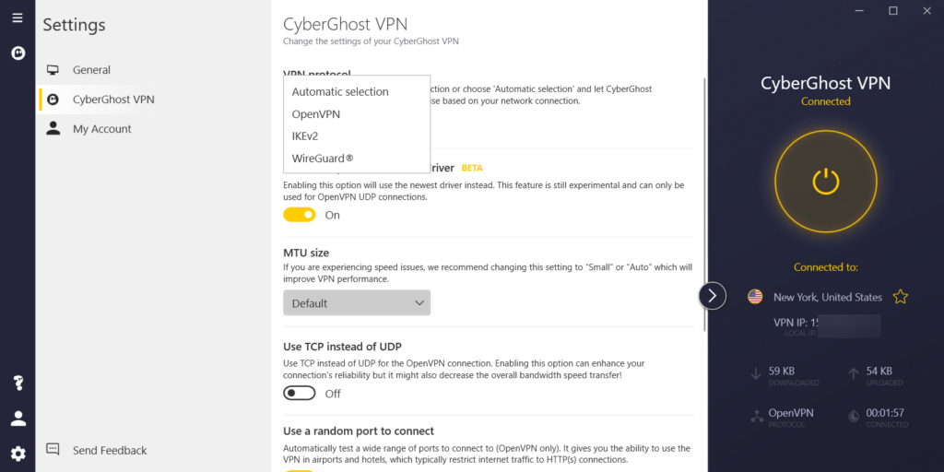Expand server list with the arrow button

coord(713,296)
